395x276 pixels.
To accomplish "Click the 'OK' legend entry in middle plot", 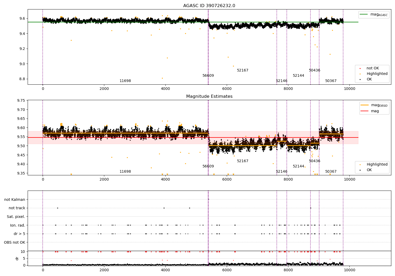I will (366, 170).
